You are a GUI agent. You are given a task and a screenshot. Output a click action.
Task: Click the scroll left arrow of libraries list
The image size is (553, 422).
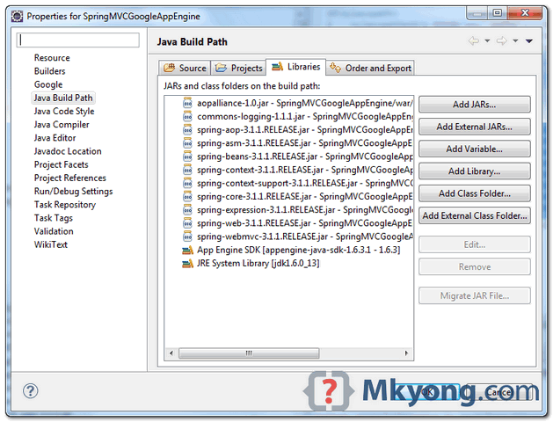171,353
